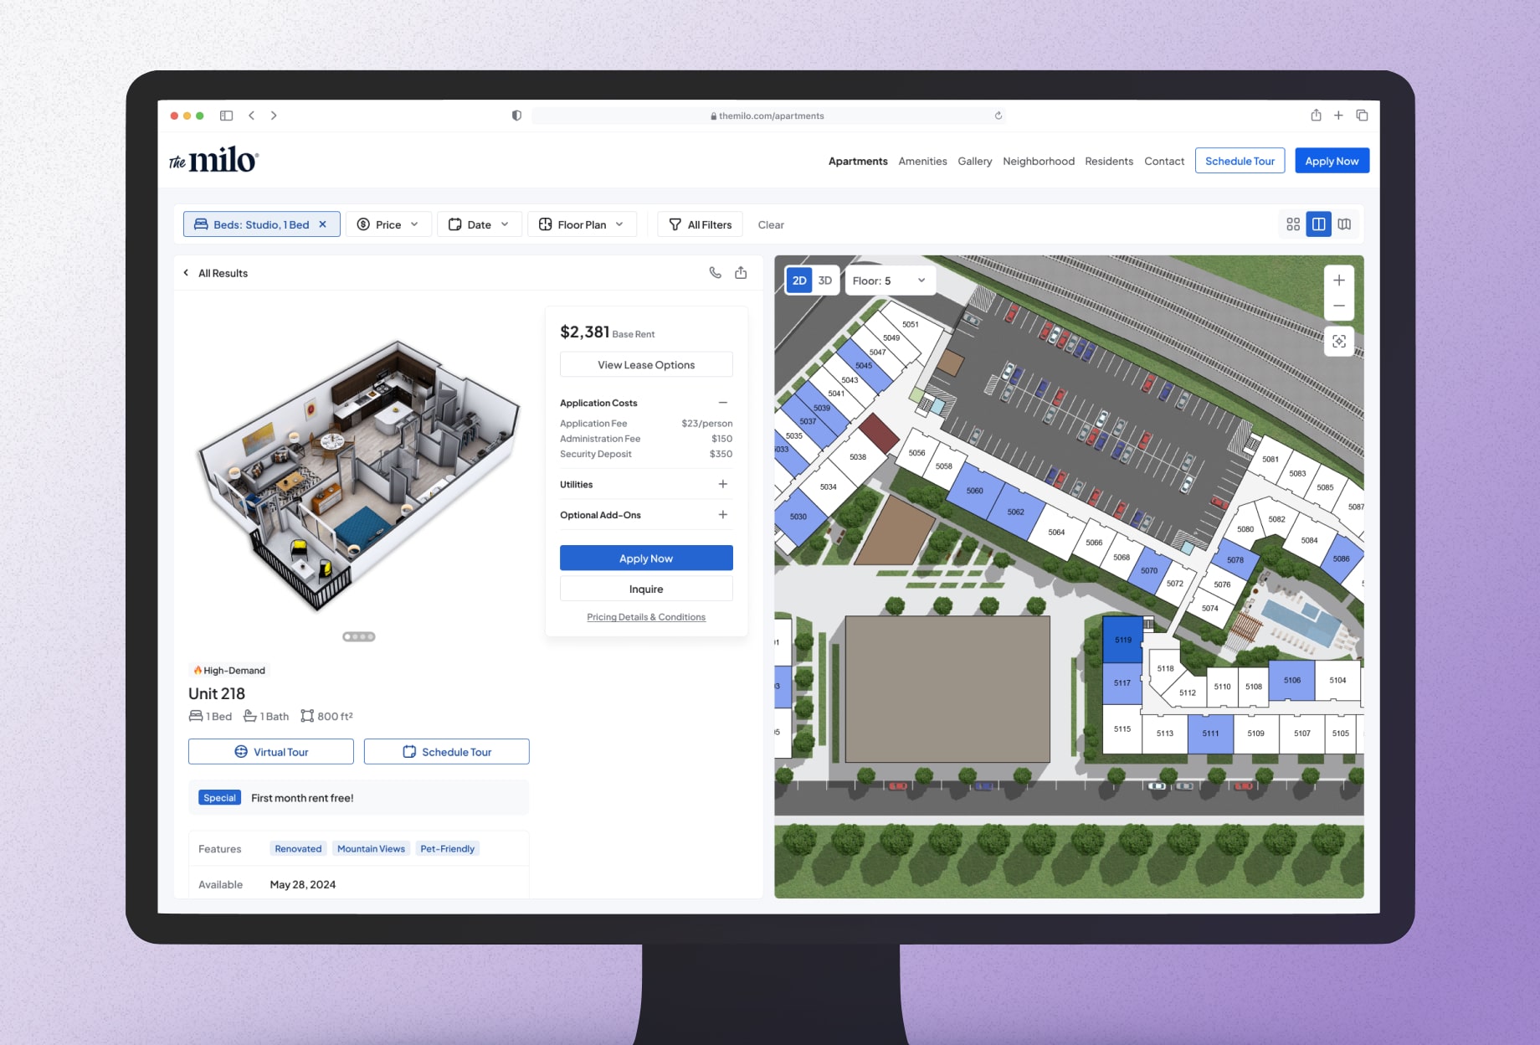Click the Mountain Views feature tag
Viewport: 1540px width, 1045px height.
[x=371, y=848]
